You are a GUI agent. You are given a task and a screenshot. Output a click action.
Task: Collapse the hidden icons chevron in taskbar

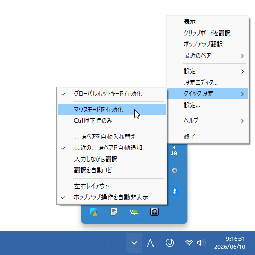134,243
